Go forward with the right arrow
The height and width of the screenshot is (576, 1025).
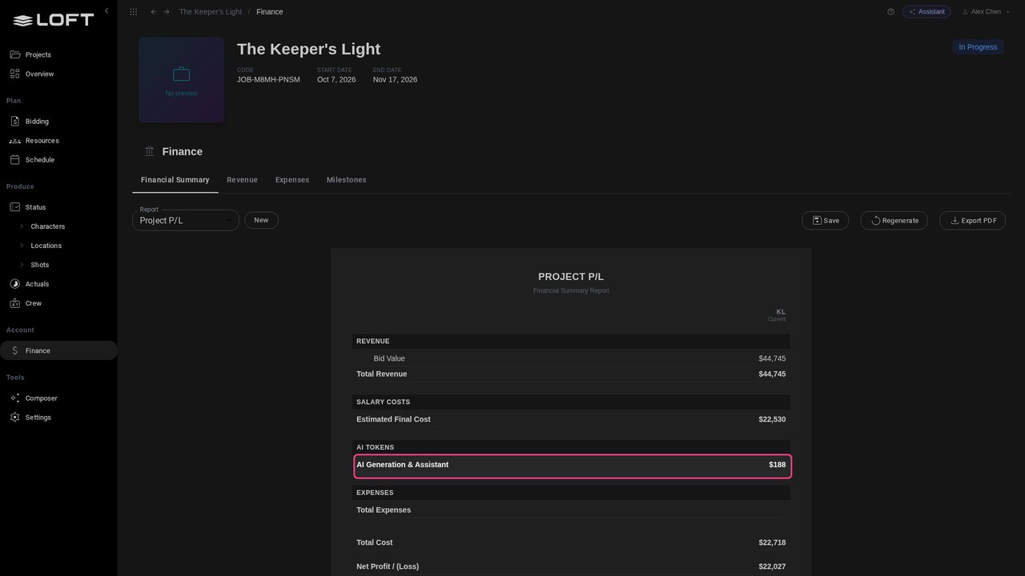167,12
